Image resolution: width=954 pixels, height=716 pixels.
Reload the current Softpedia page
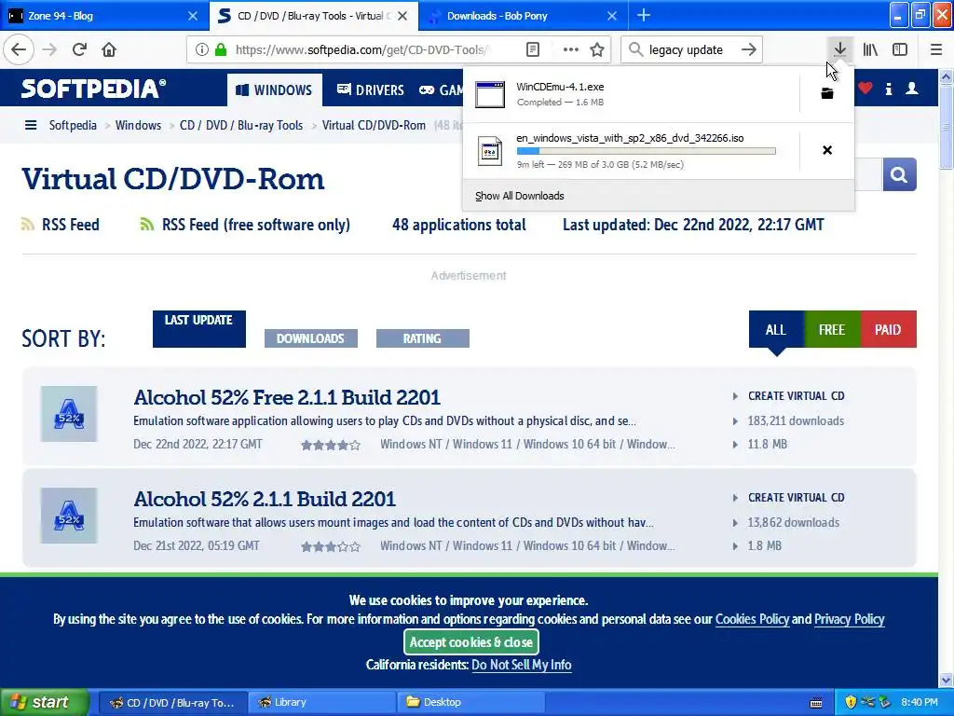[79, 49]
